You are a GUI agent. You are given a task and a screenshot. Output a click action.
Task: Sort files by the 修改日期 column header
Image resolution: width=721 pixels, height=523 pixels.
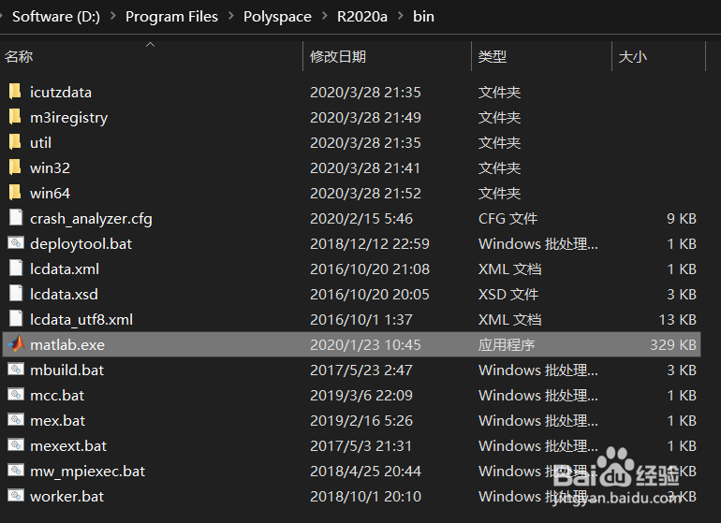click(x=338, y=56)
